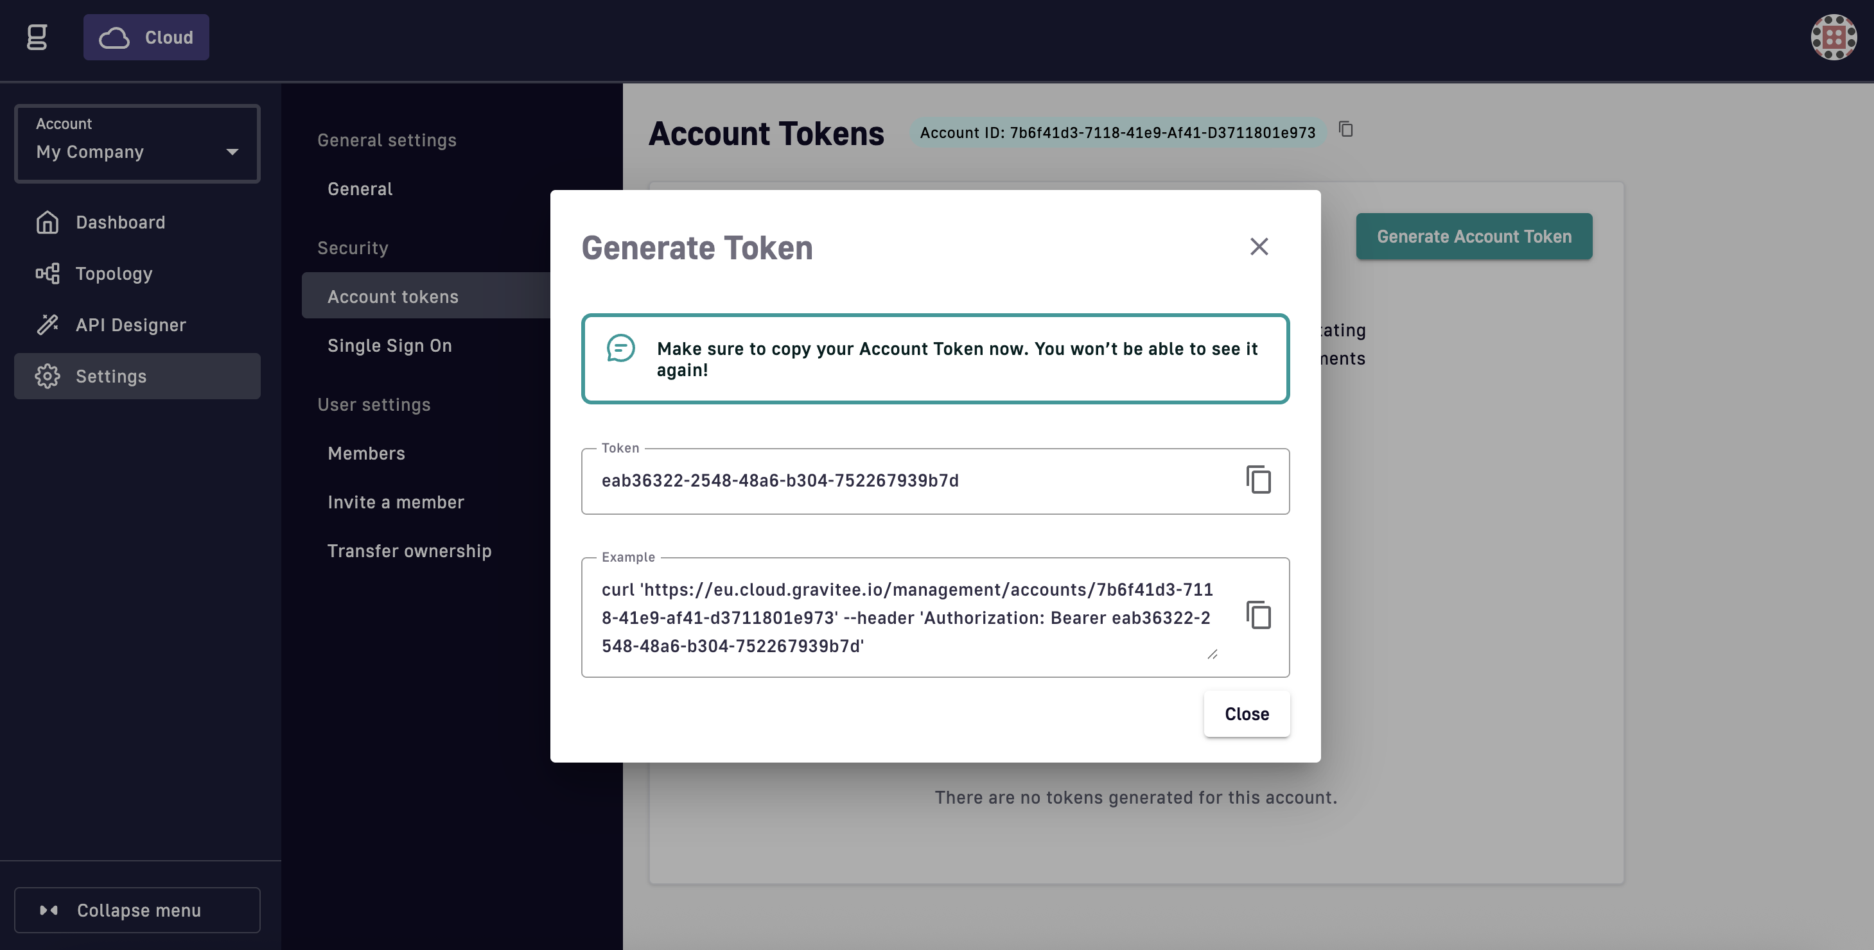Open the Members settings page

click(x=366, y=454)
